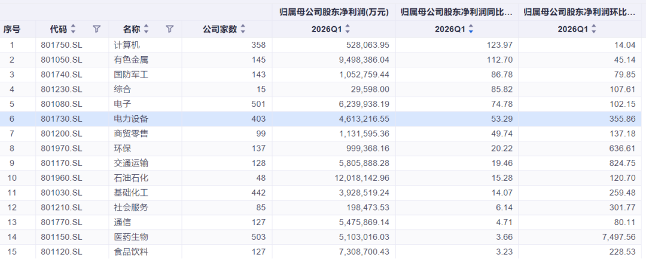
Task: Toggle year-over-year 2026Q1 sort arrows
Action: [471, 29]
